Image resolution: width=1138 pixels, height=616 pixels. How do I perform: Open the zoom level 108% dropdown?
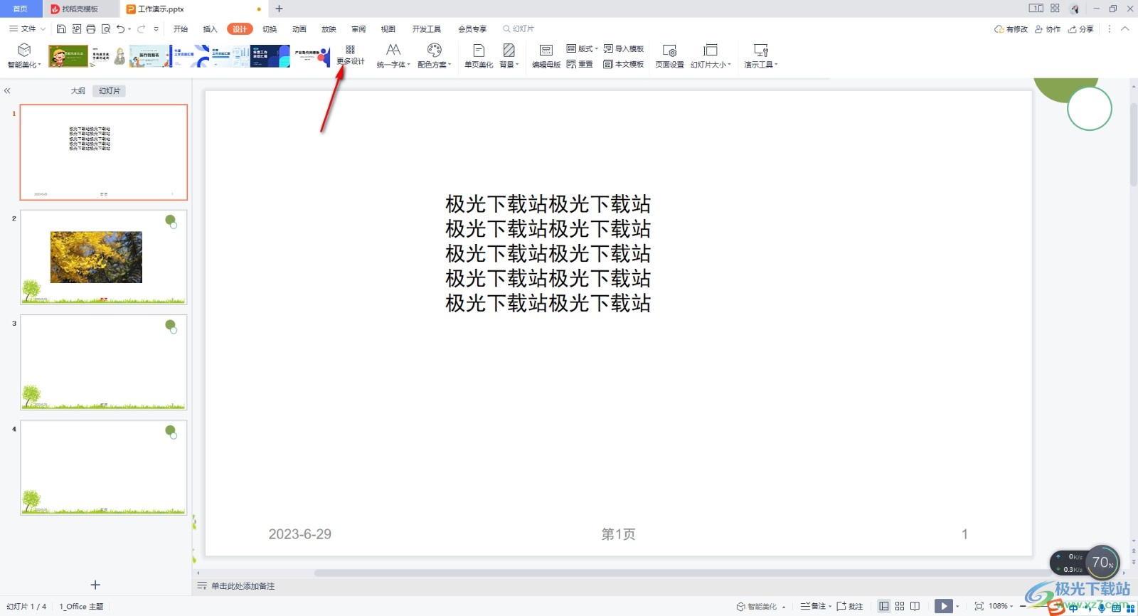pos(1000,606)
